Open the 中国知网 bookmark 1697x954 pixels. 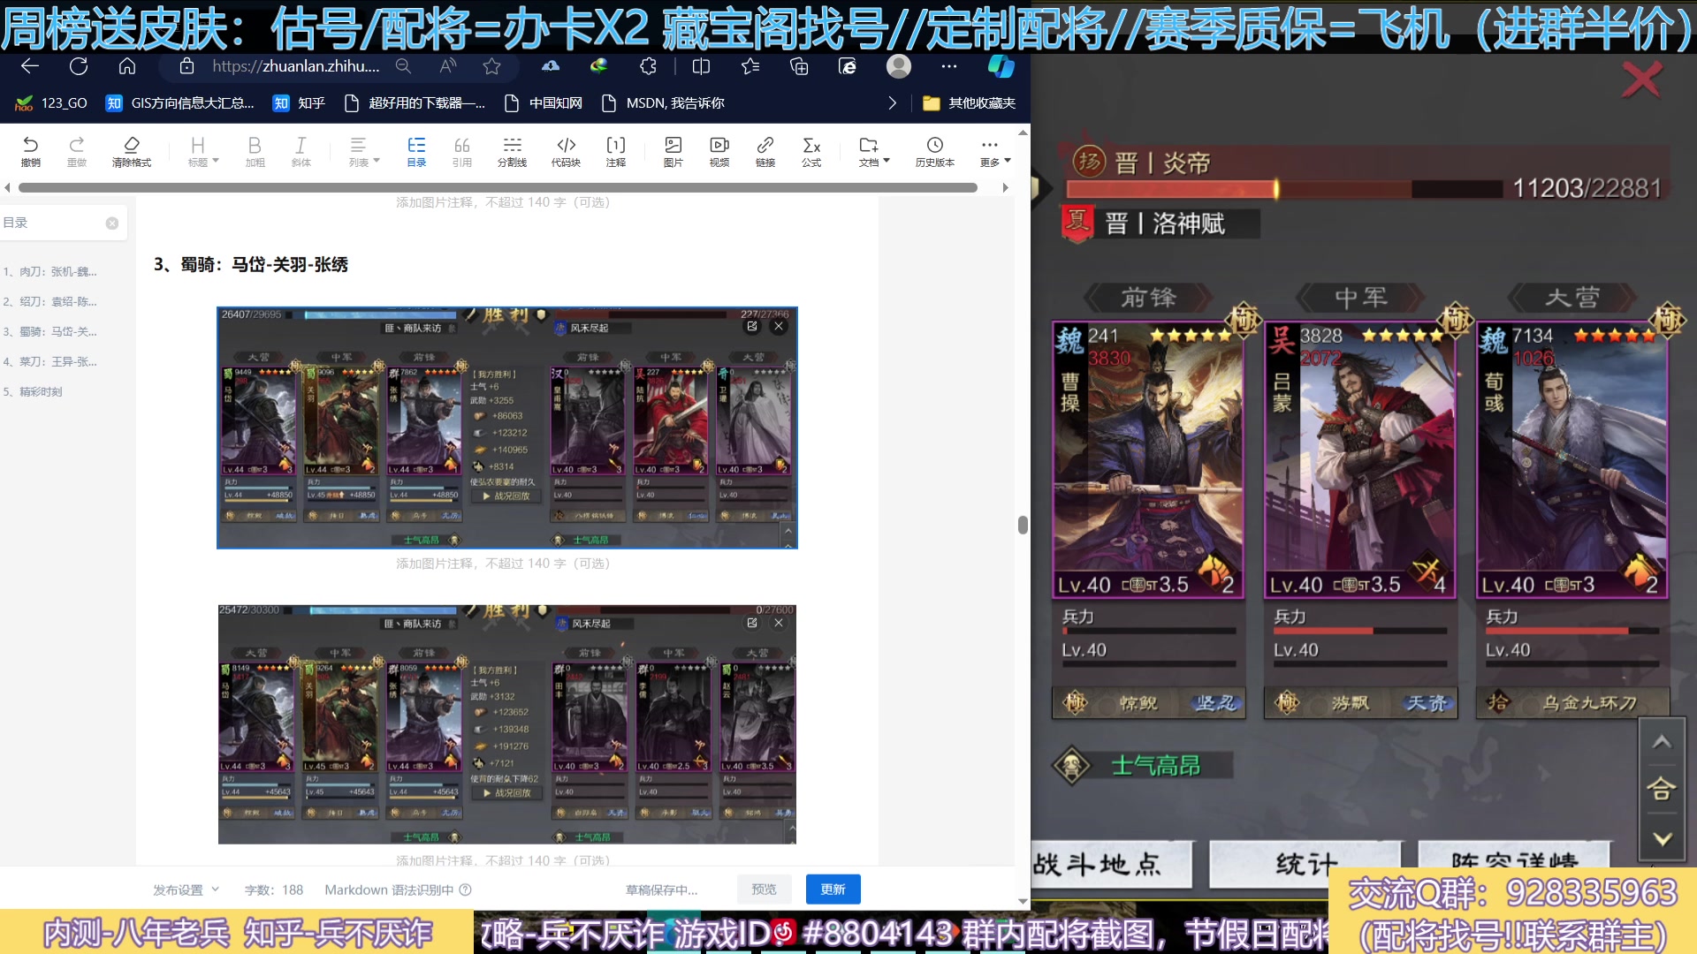click(543, 103)
